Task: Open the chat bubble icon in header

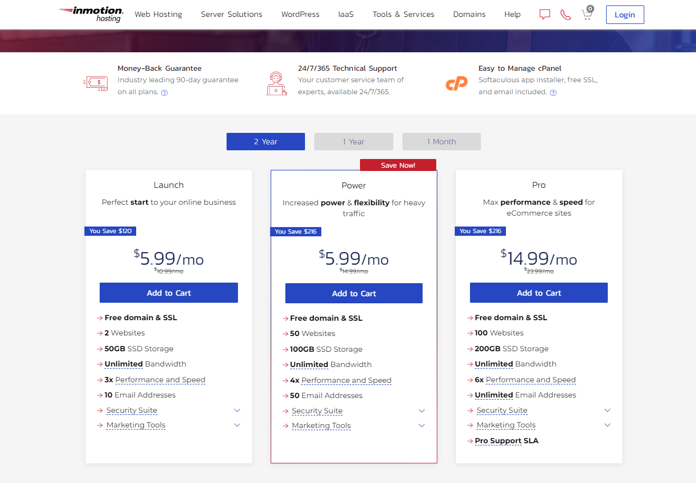Action: tap(544, 15)
